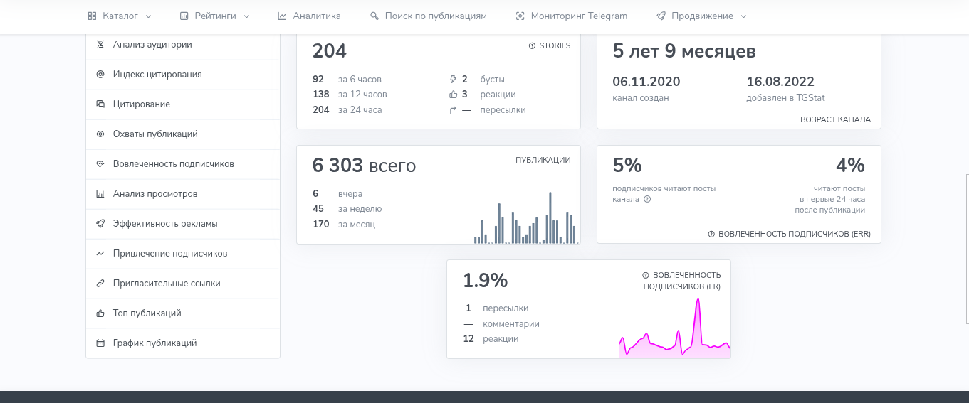Go to Поиск по публикациям
The image size is (969, 403).
429,16
